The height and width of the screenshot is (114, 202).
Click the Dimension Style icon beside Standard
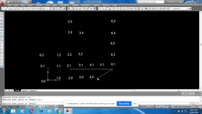[190, 9]
